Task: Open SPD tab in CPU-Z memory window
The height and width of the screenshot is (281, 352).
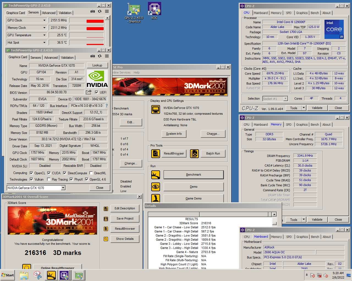Action: 289,125
